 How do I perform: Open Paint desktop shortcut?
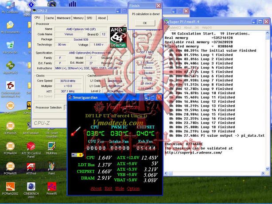[51, 168]
